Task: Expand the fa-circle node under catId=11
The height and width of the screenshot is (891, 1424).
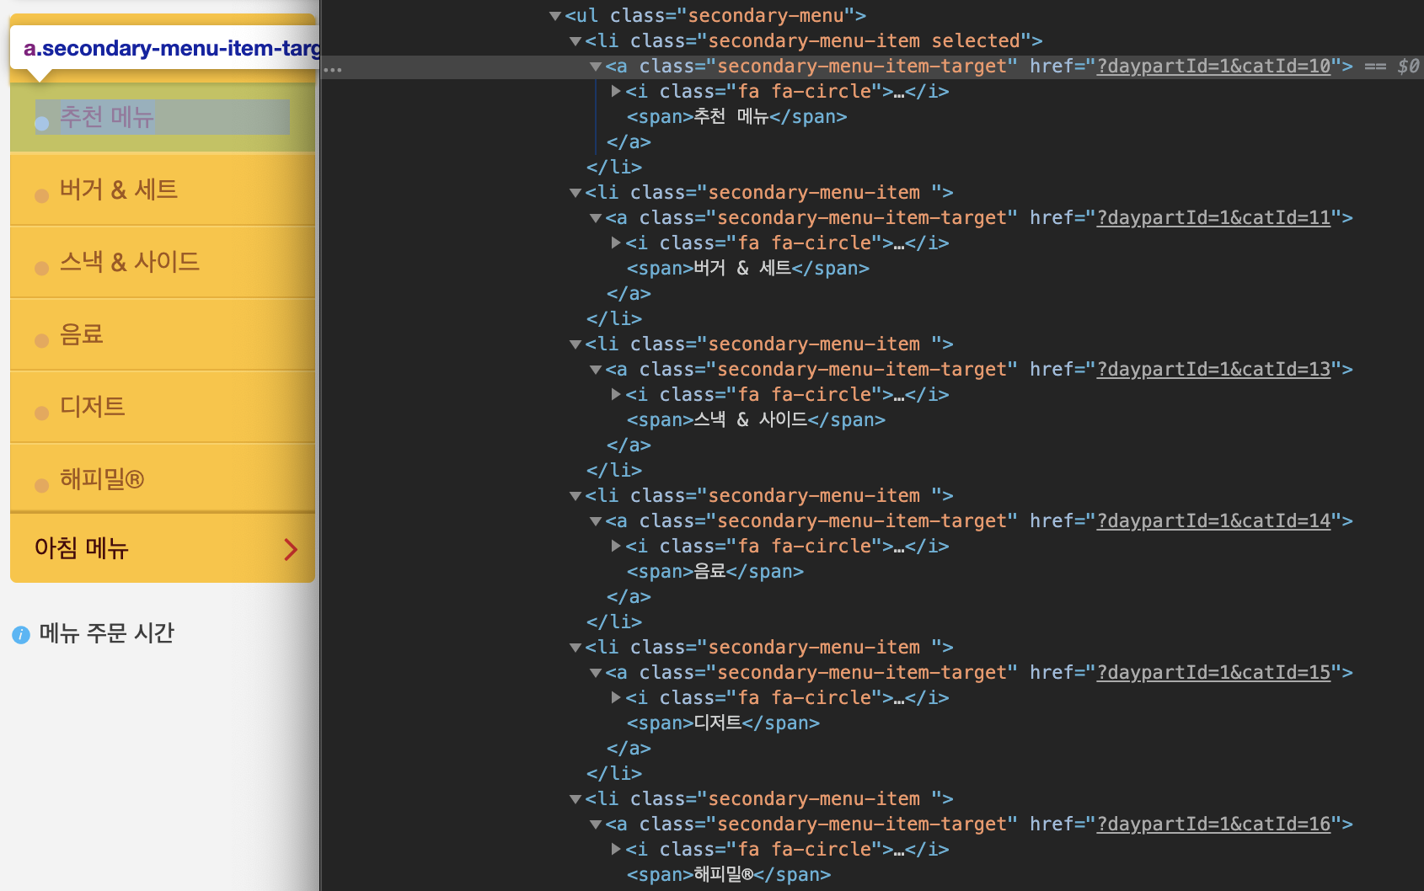Action: (x=616, y=243)
